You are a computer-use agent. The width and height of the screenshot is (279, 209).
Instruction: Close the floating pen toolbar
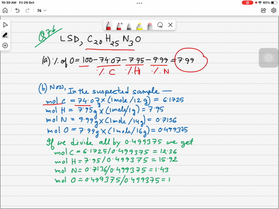[170, 25]
